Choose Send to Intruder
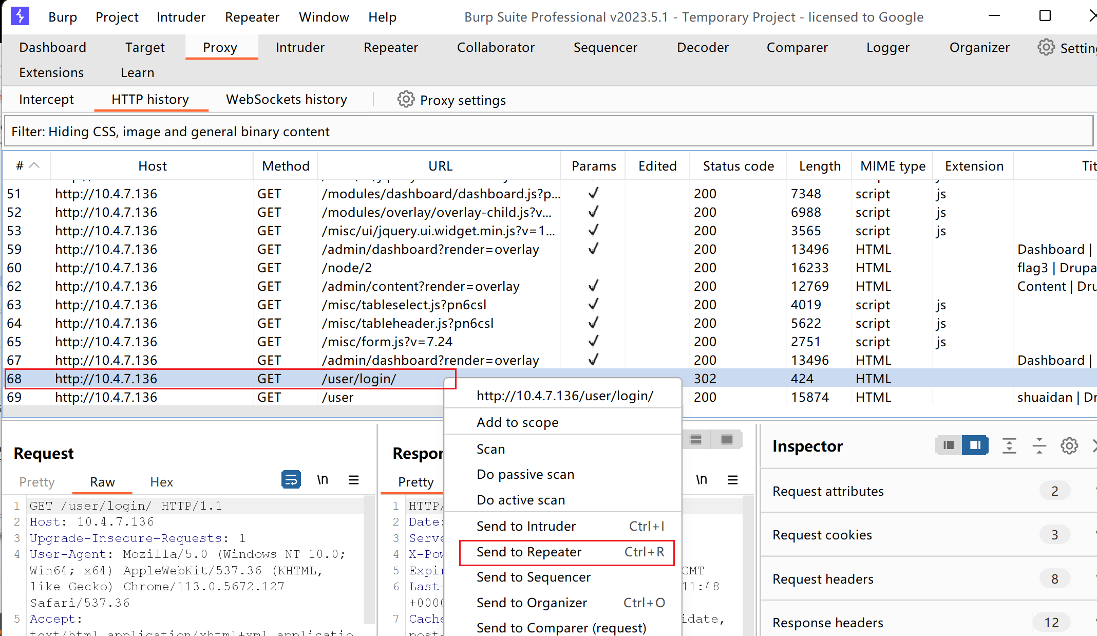Screen dimensions: 1097x636 click(562, 526)
